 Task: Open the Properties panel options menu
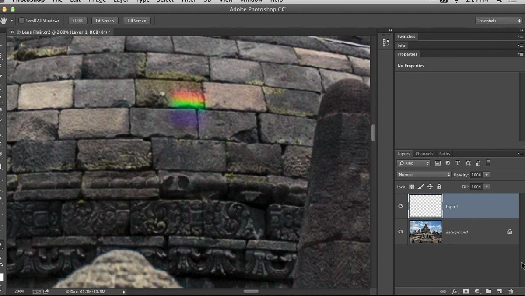point(520,54)
